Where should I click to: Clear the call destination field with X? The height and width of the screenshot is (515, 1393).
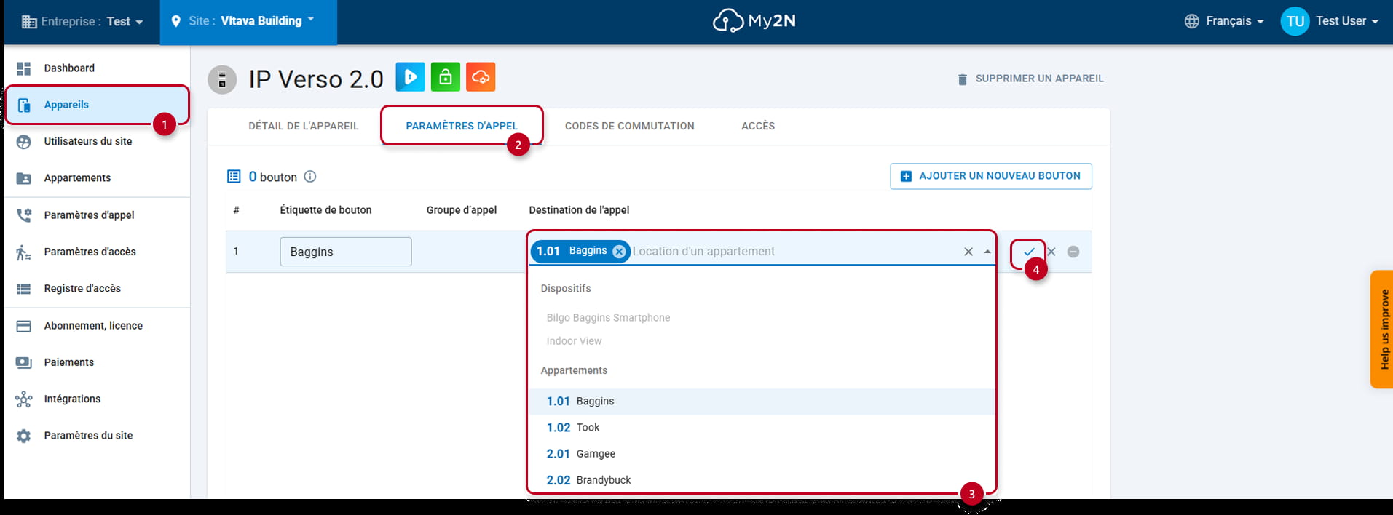click(968, 252)
